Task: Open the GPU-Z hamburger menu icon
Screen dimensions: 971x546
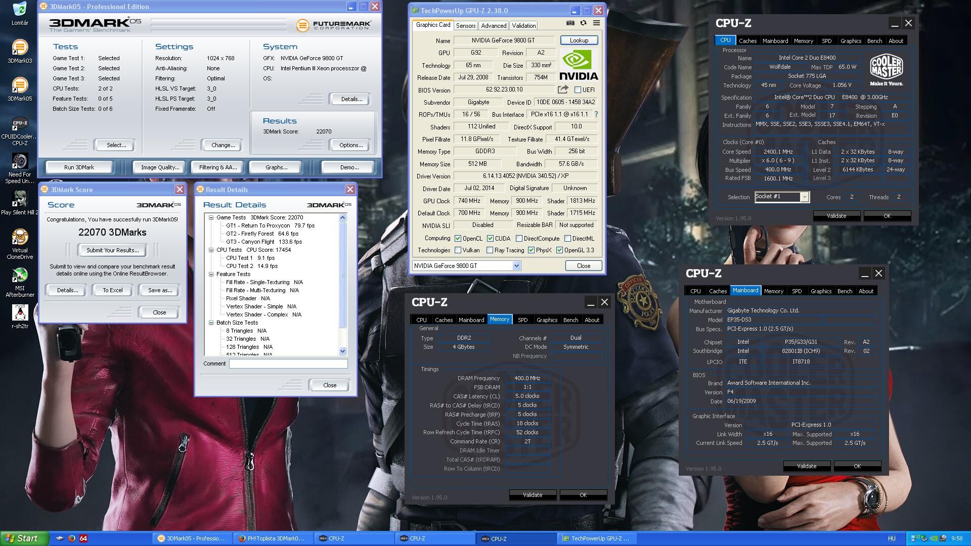Action: (596, 23)
